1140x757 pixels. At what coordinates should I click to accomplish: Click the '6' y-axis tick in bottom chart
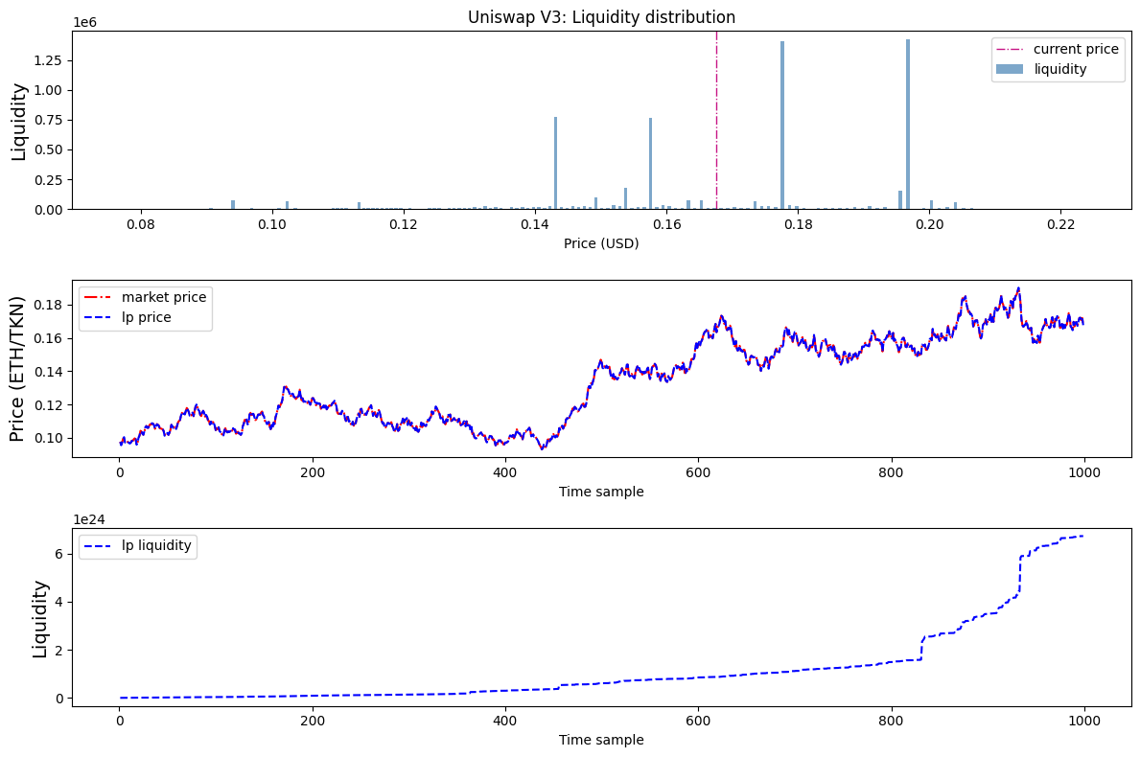point(58,554)
